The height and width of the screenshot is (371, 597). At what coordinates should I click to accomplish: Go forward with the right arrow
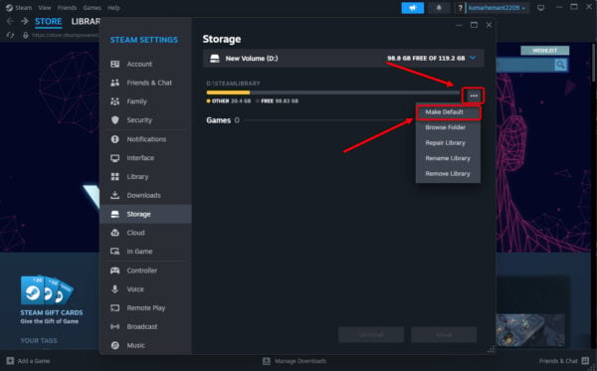[x=24, y=21]
